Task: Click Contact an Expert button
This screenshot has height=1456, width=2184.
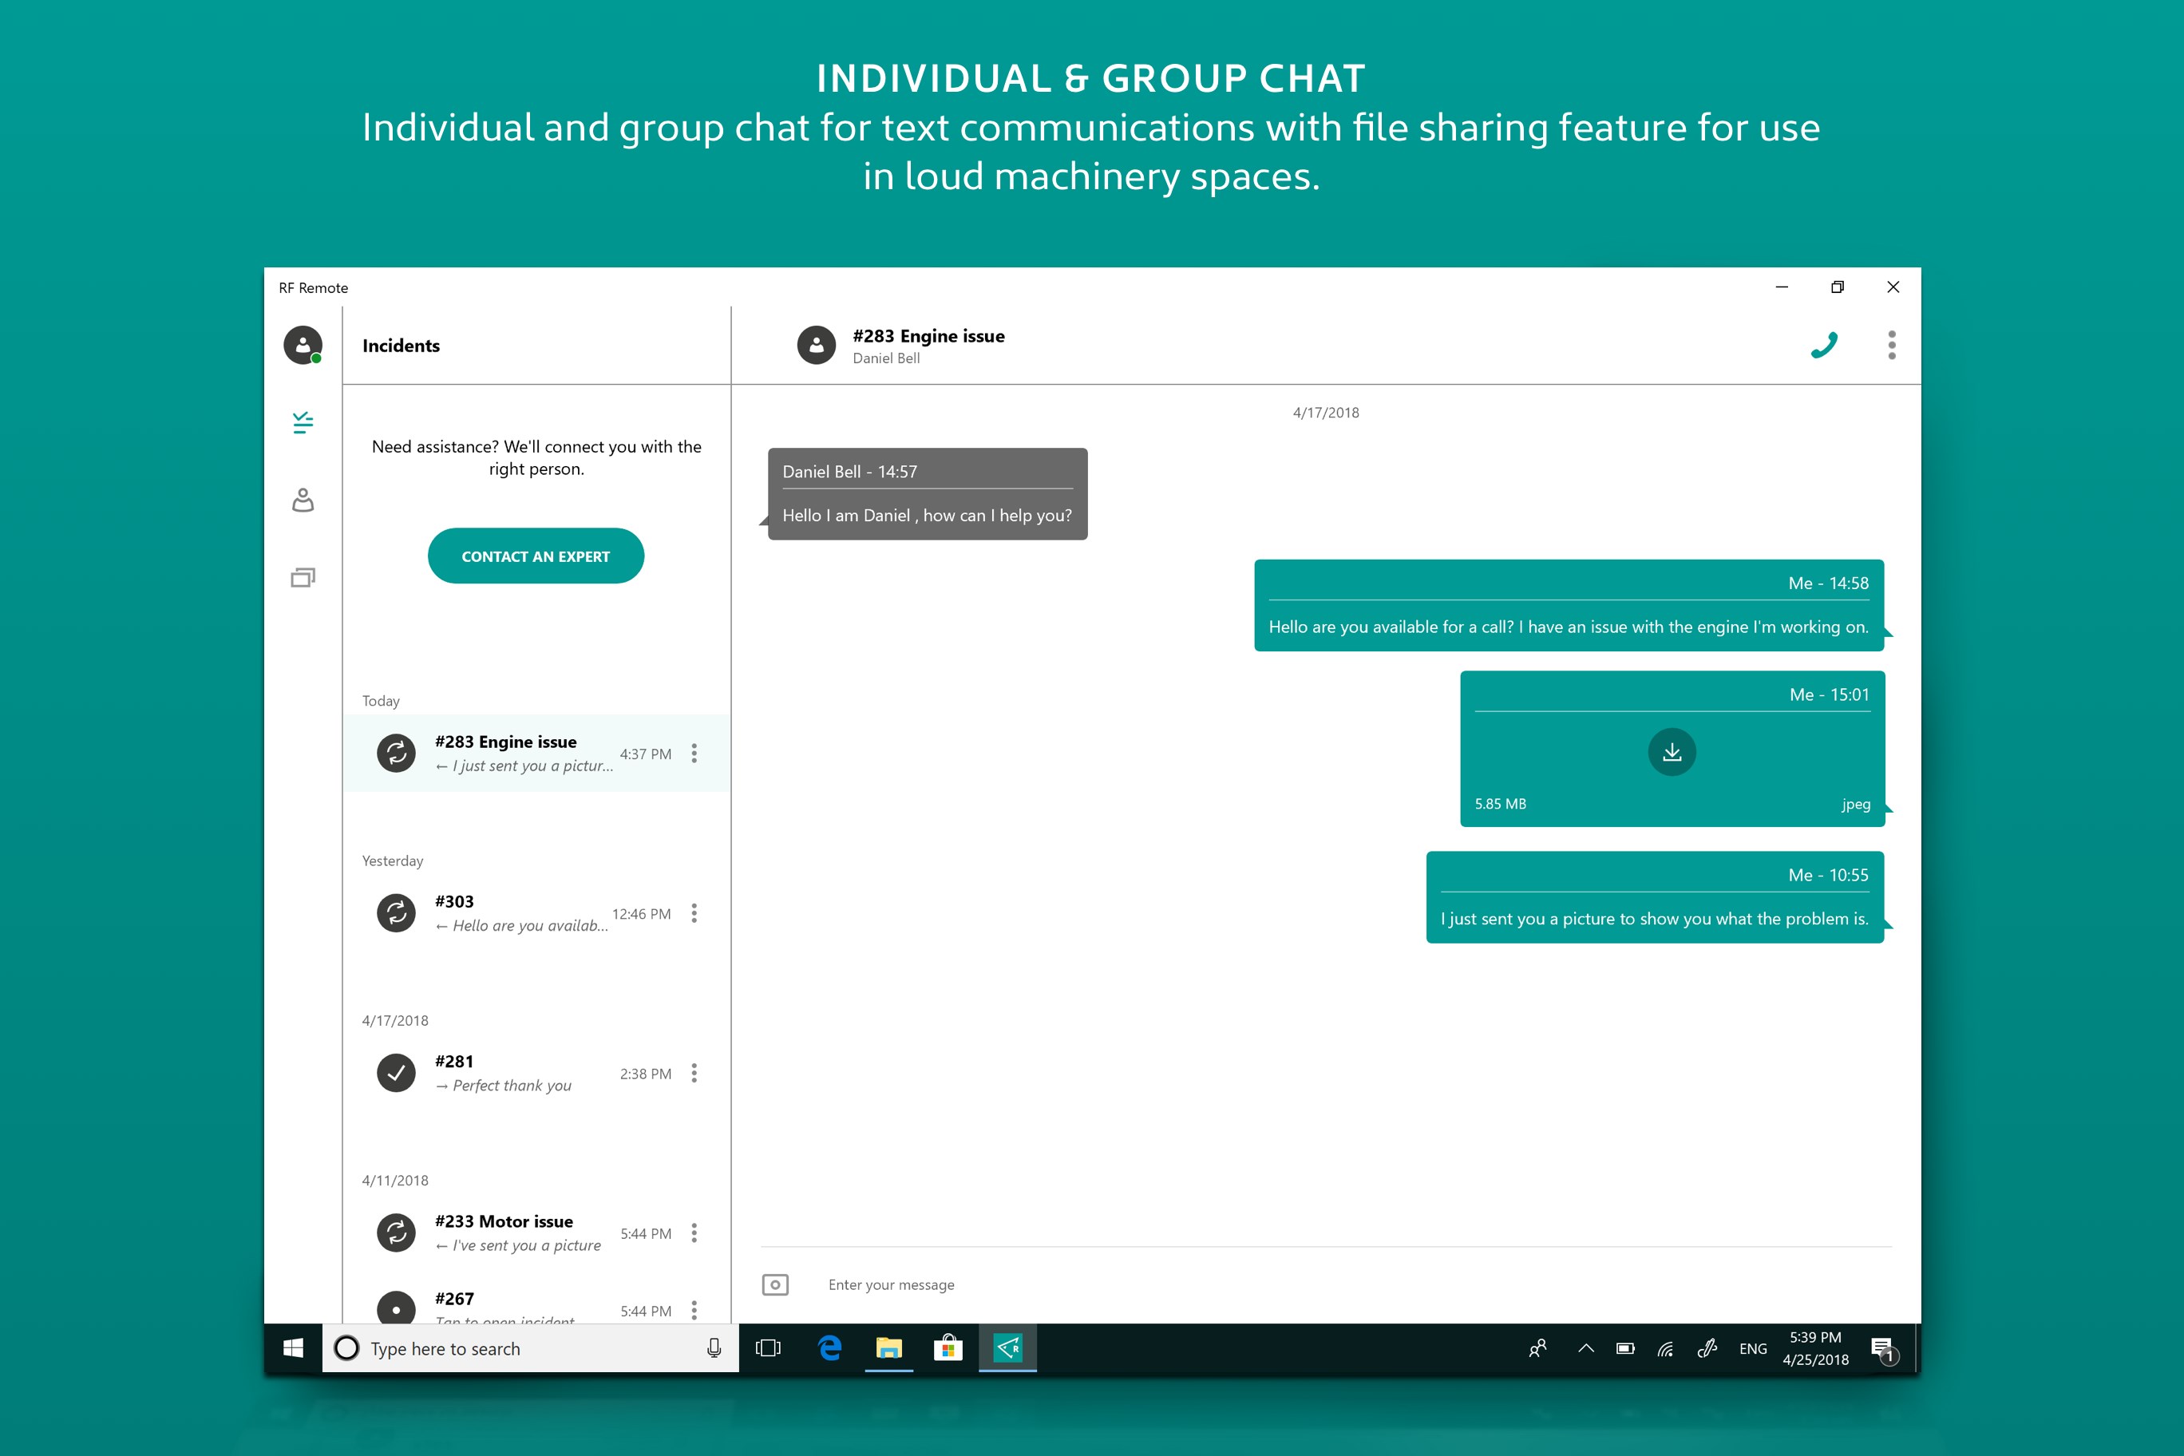Action: (x=536, y=556)
